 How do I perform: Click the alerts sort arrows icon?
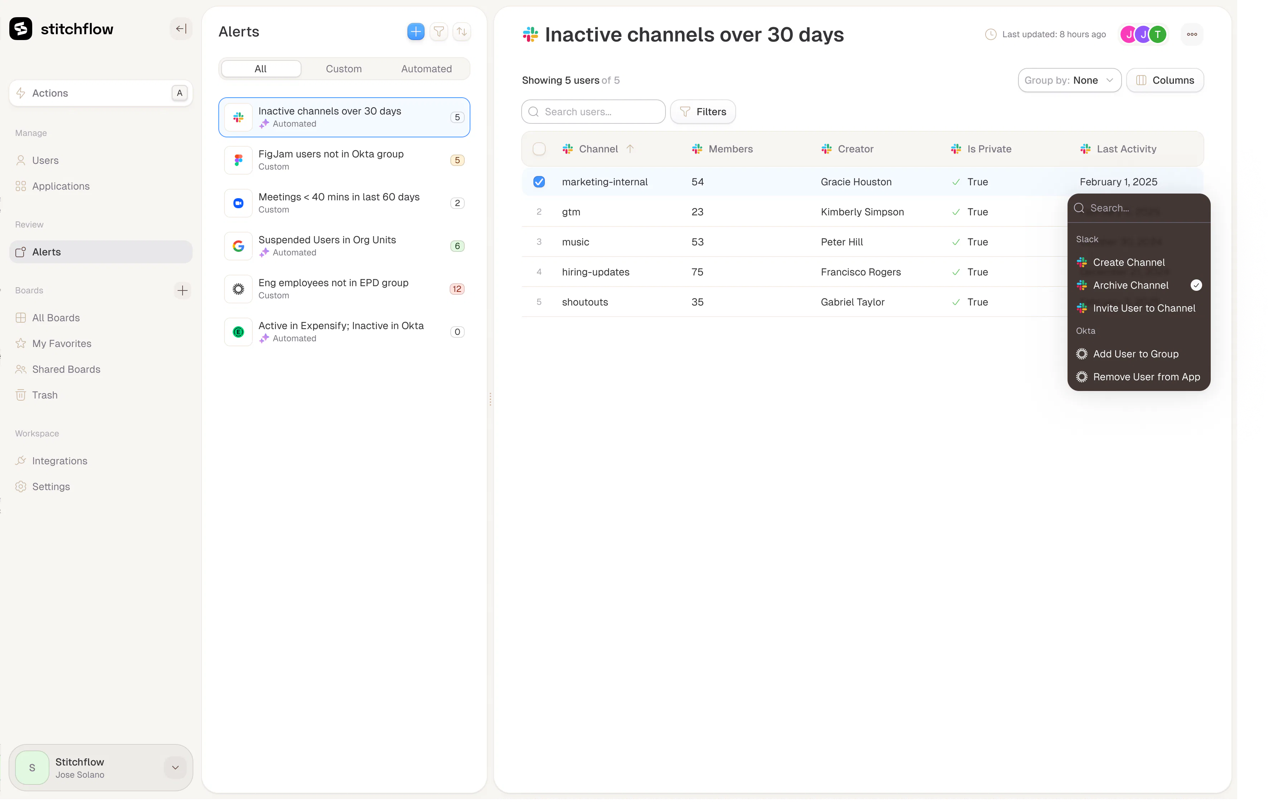[462, 31]
